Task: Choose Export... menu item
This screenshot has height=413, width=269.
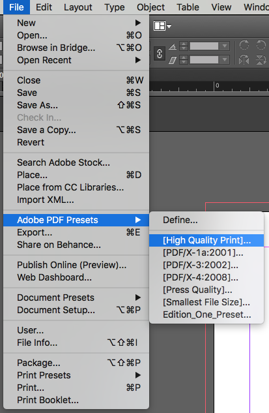Action: (x=76, y=232)
